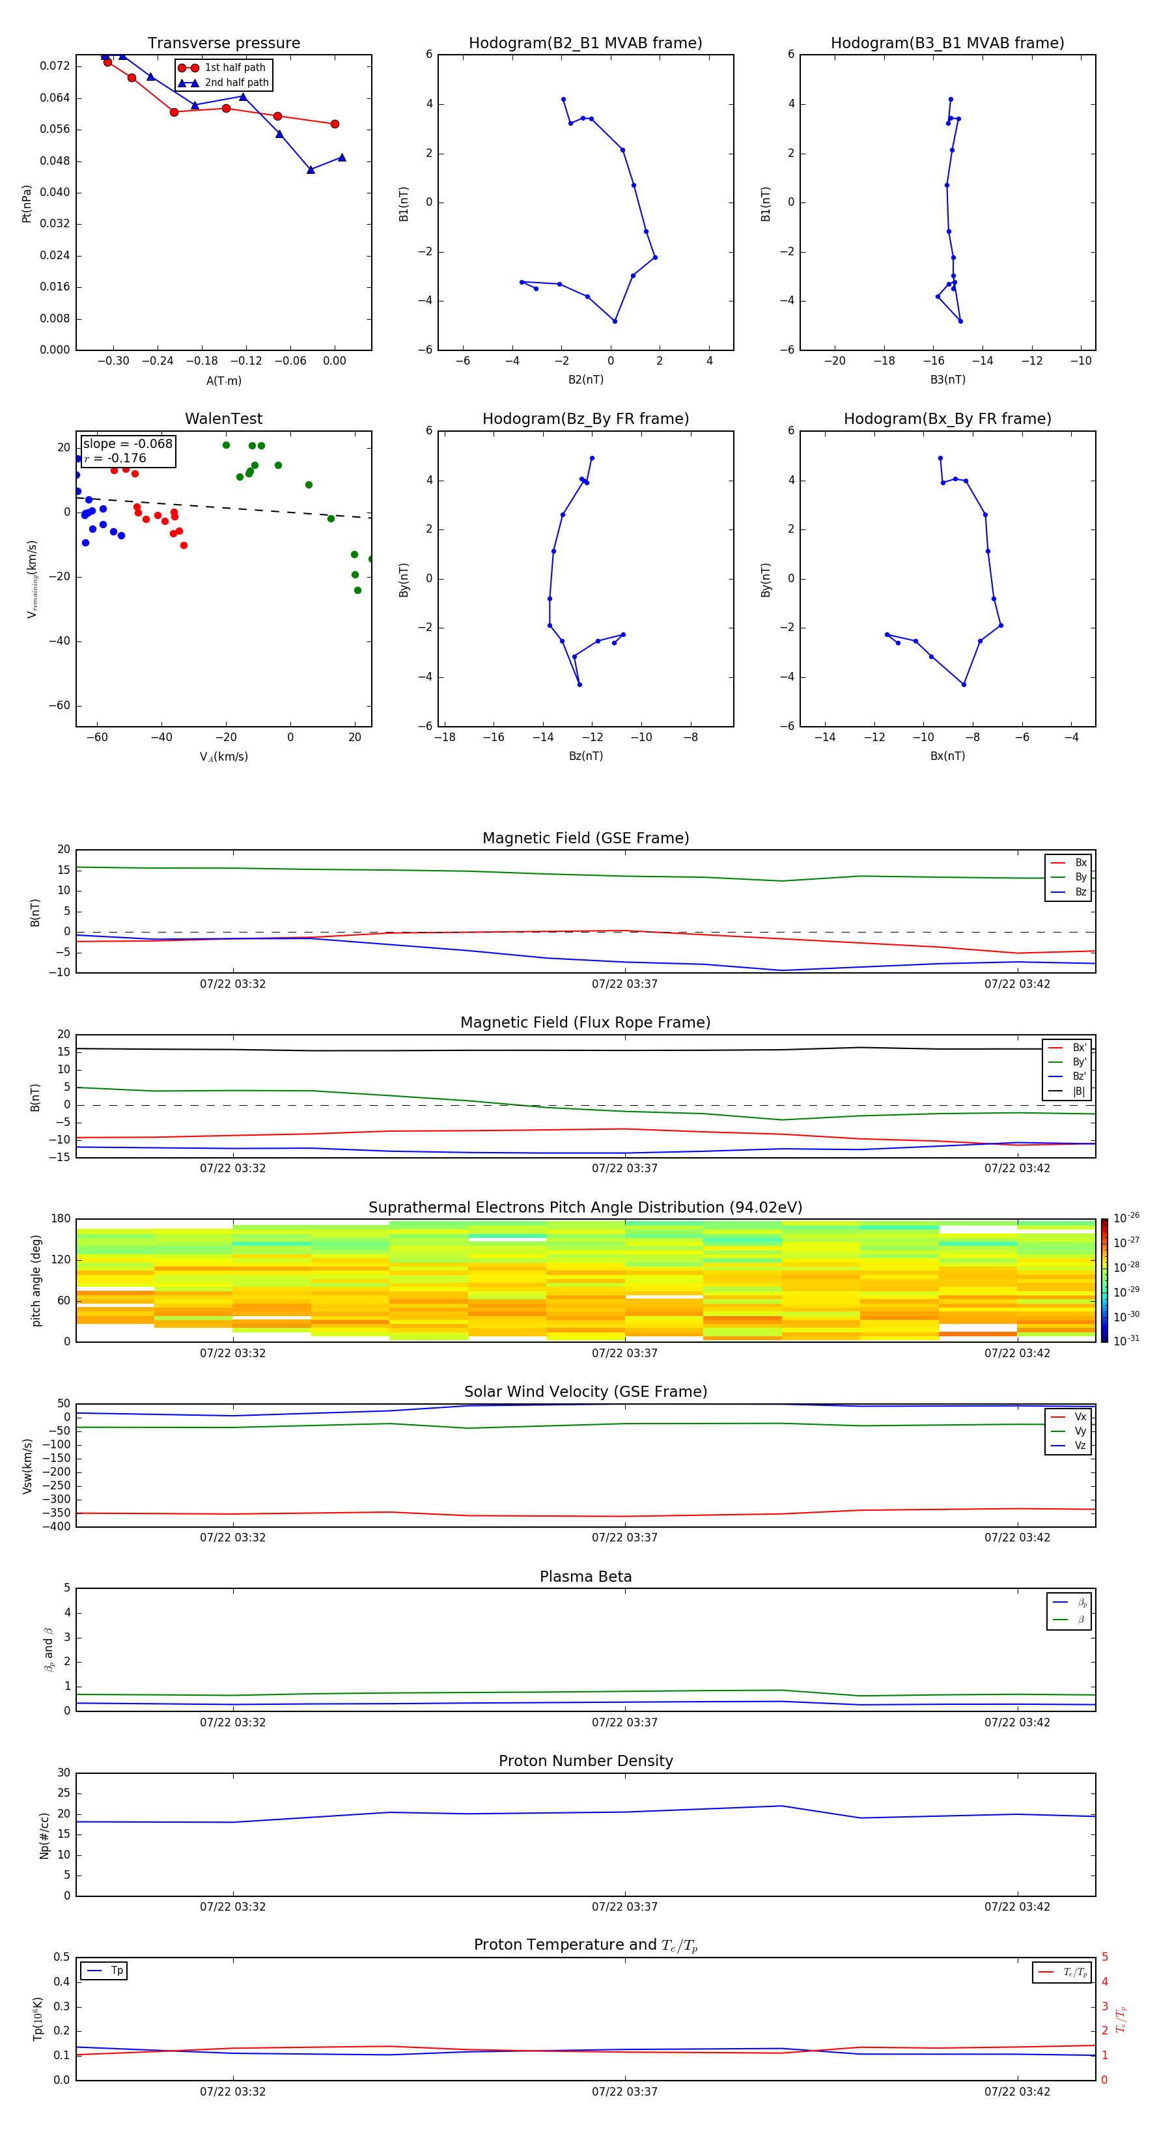Click the "Np(#/cc)" y-axis label
Image resolution: width=1172 pixels, height=2149 pixels.
coord(44,1834)
